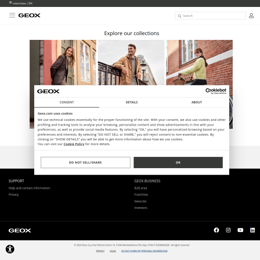Screen dimensions: 260x260
Task: Open the hamburger navigation menu
Action: tap(12, 15)
